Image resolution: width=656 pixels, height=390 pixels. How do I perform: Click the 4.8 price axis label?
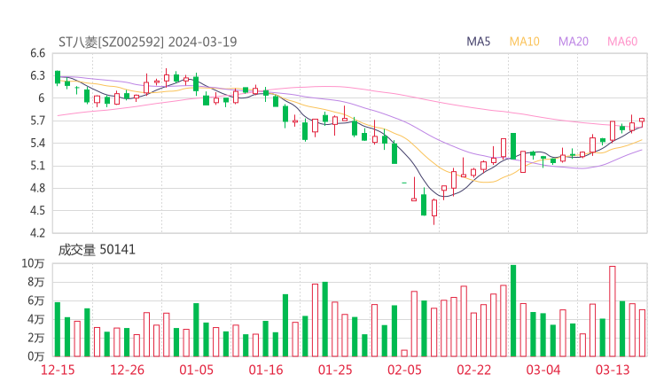[37, 188]
